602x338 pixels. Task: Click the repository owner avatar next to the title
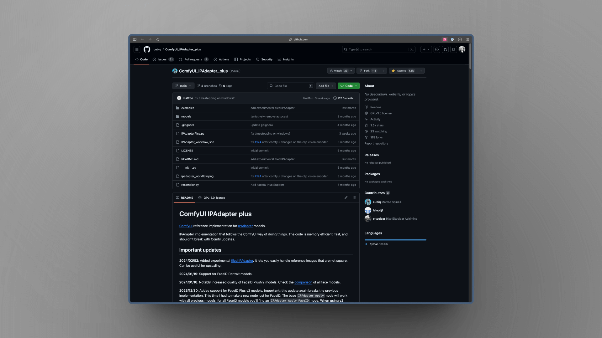pyautogui.click(x=175, y=71)
